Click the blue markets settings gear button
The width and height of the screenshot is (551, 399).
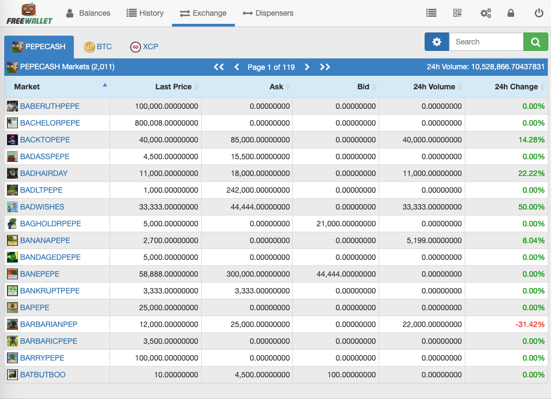point(437,42)
